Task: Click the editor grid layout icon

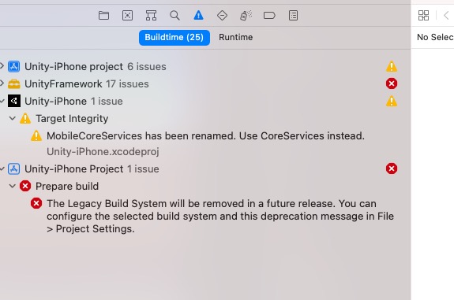Action: pos(423,15)
